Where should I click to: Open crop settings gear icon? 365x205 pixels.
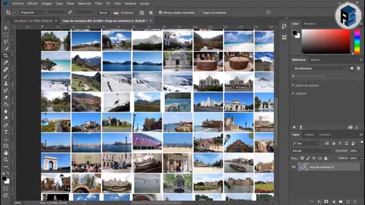tap(151, 13)
